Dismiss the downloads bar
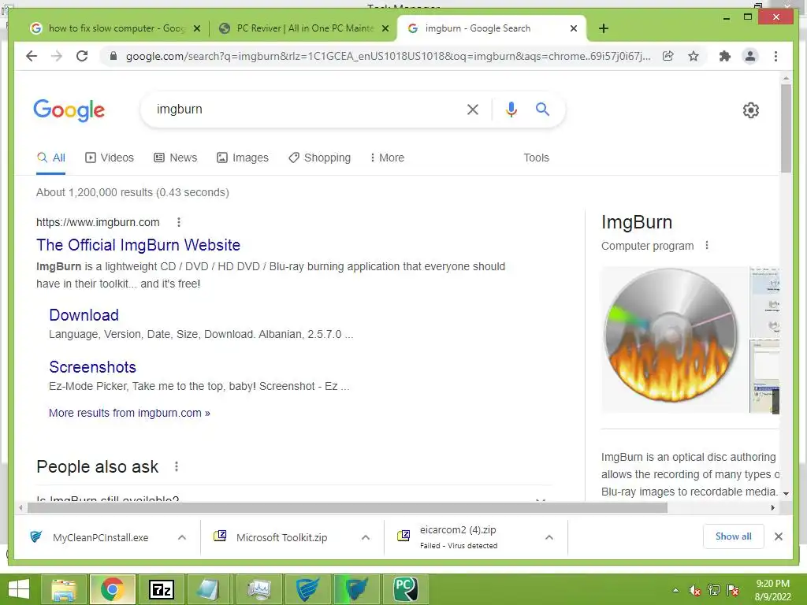 click(778, 536)
